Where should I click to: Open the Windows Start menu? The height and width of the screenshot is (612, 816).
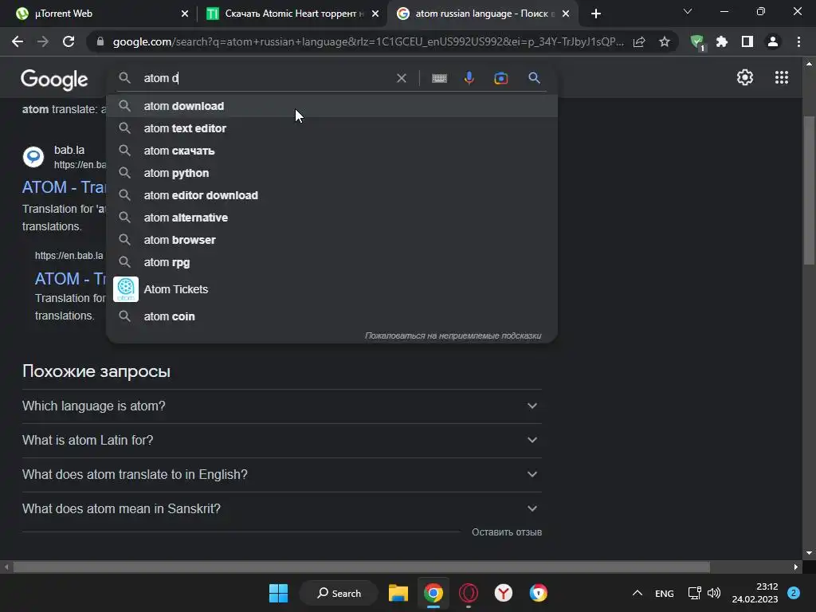(x=278, y=593)
